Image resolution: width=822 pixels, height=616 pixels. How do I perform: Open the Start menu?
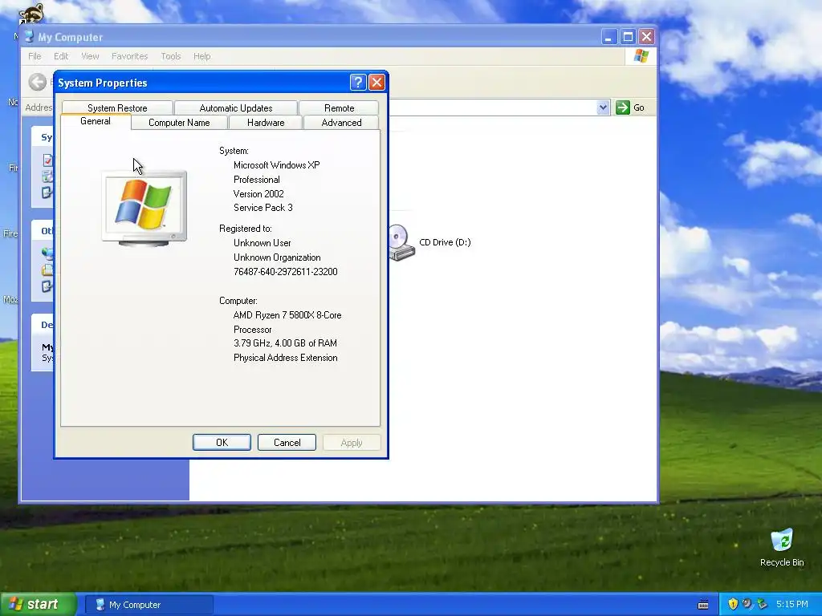tap(39, 605)
